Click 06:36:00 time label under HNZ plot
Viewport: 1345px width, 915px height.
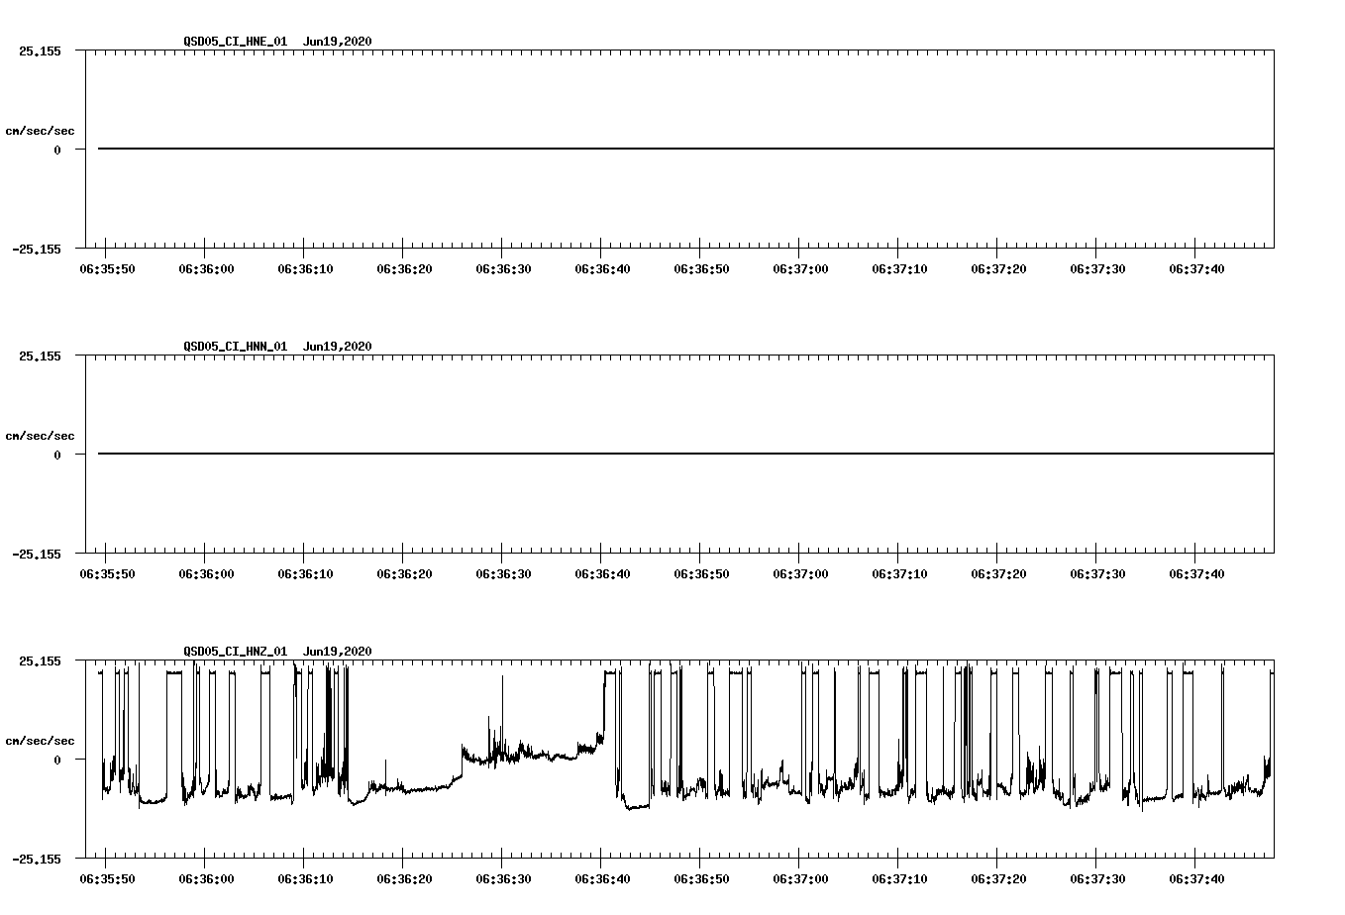(206, 879)
